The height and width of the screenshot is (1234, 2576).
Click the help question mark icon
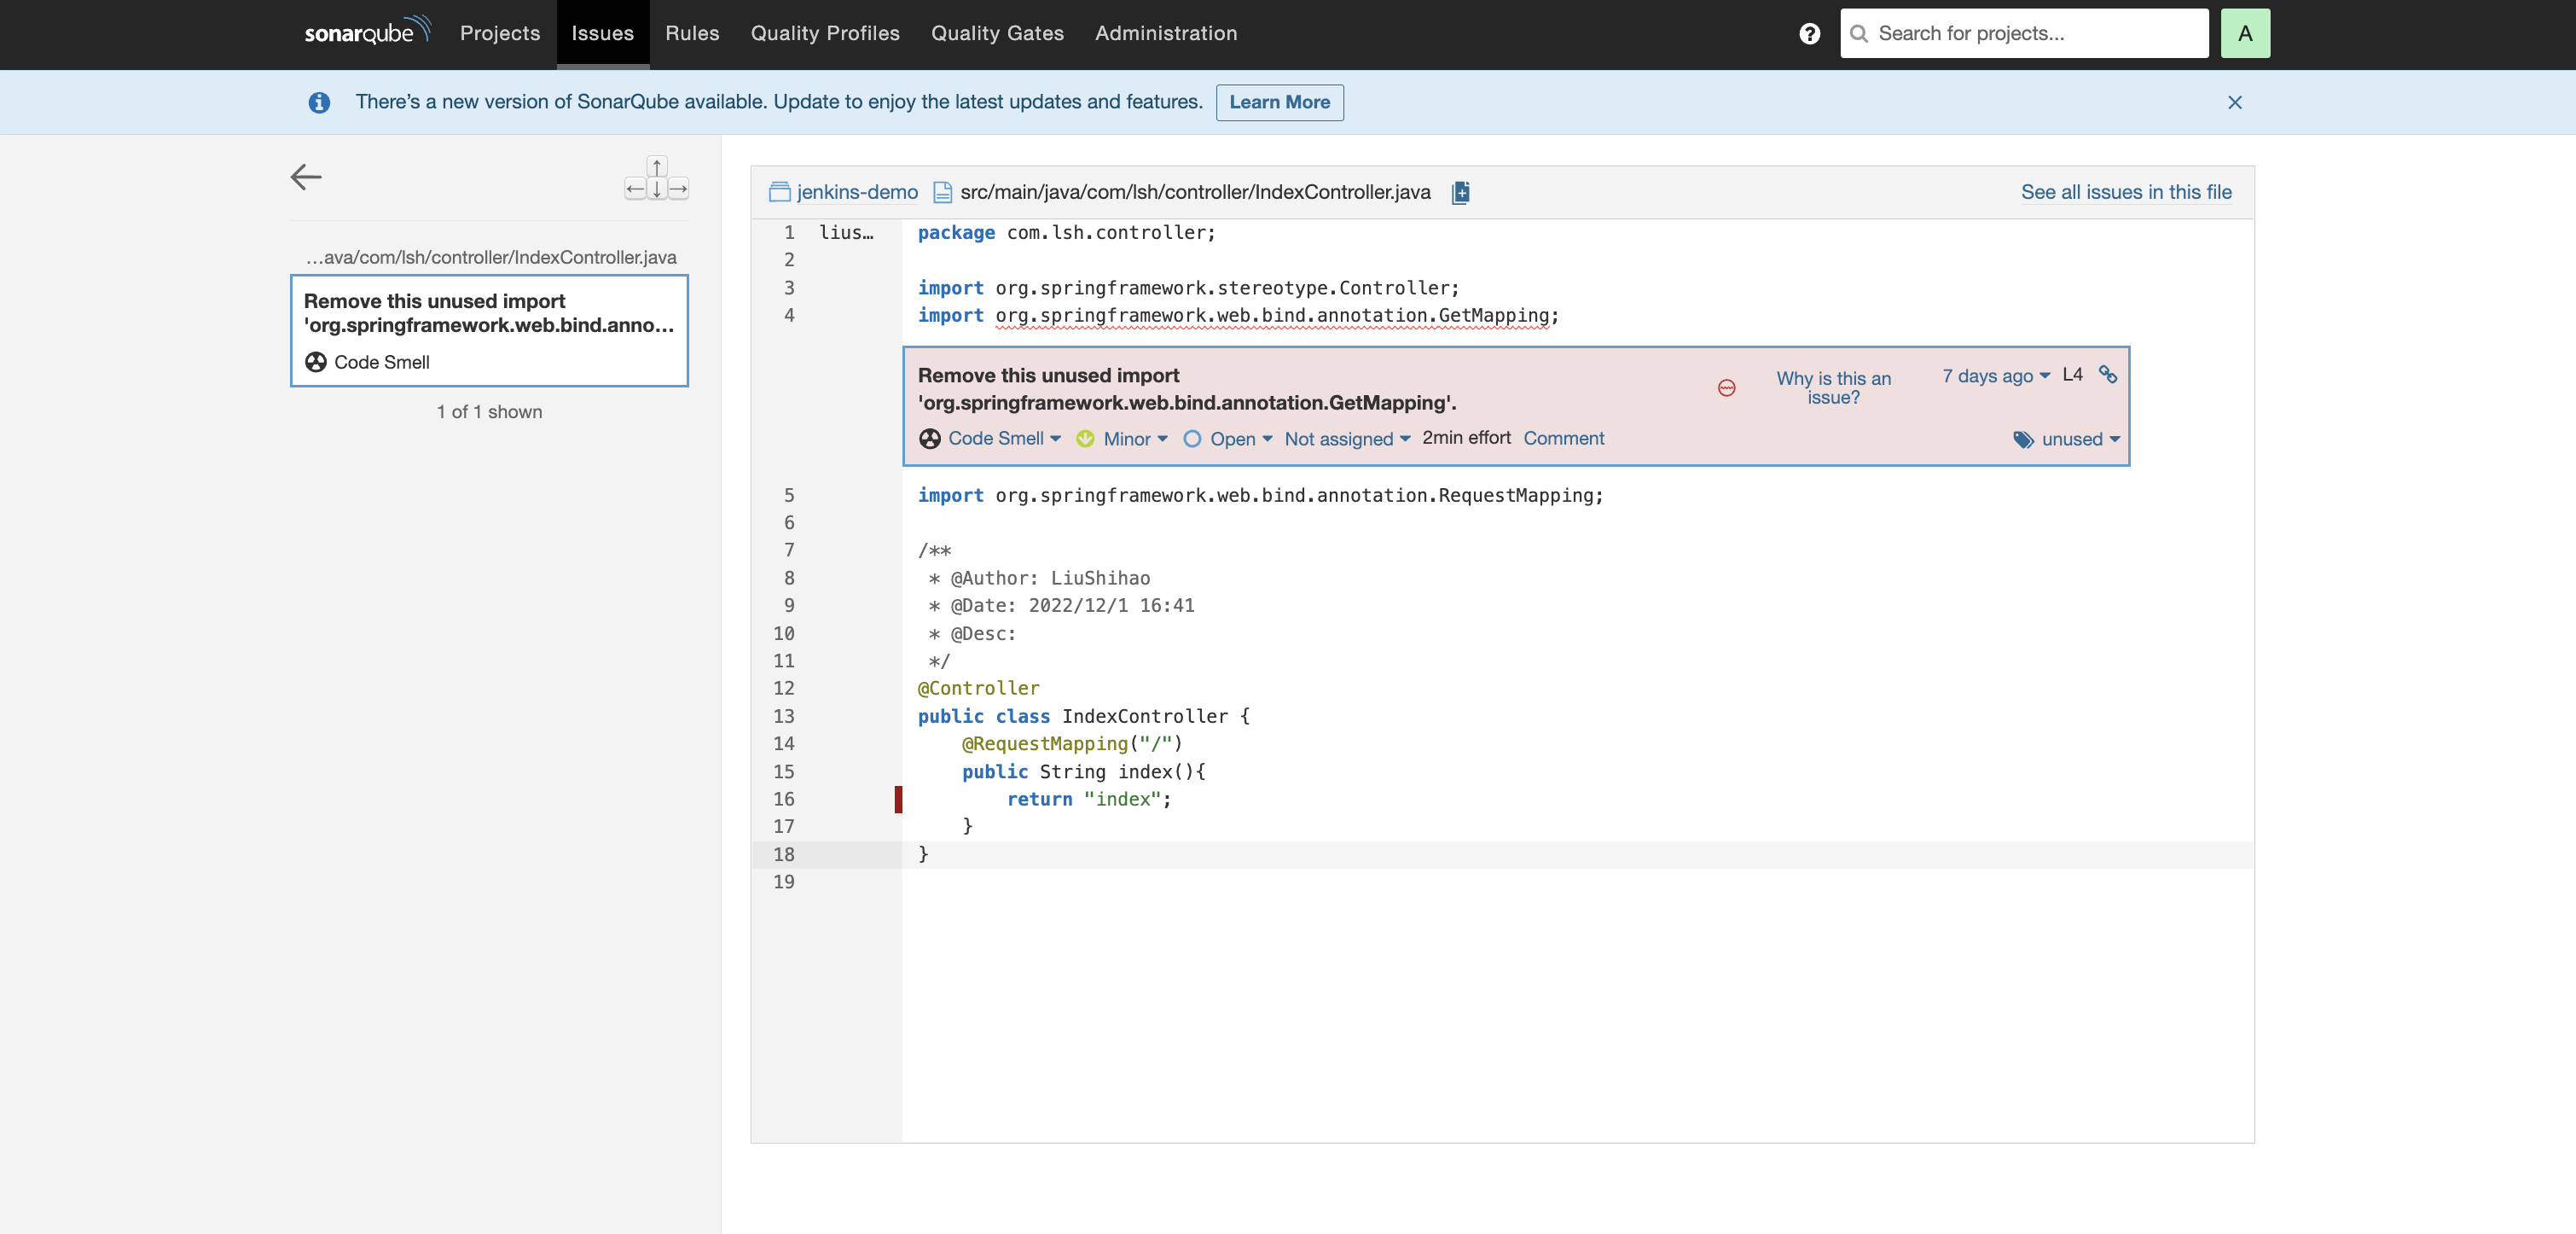(1809, 34)
